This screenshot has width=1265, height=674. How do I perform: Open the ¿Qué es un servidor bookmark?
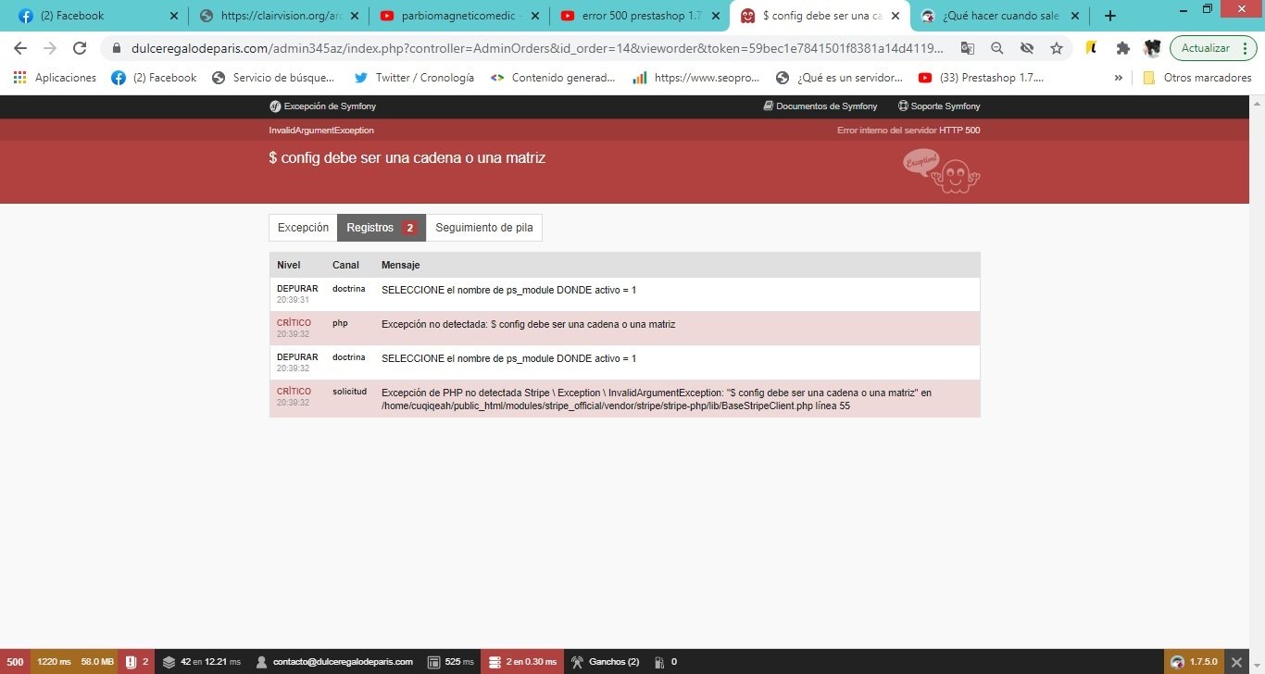839,78
